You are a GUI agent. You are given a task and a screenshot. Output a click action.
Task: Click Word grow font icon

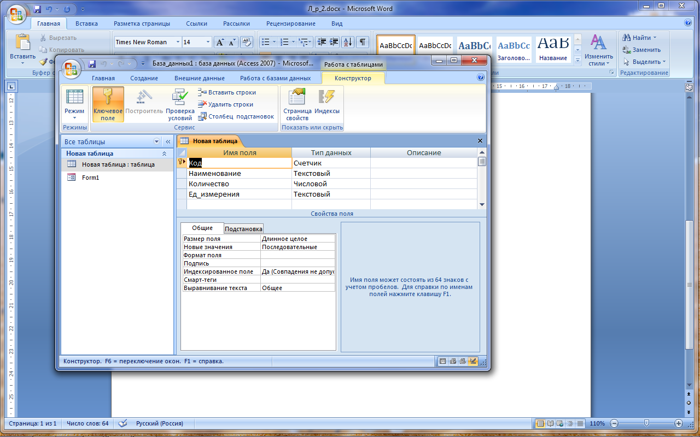[x=220, y=42]
